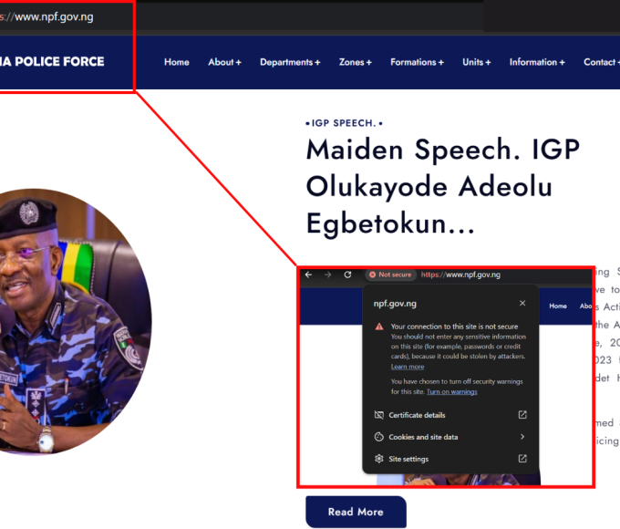Open Certificate details external link icon

[x=522, y=415]
